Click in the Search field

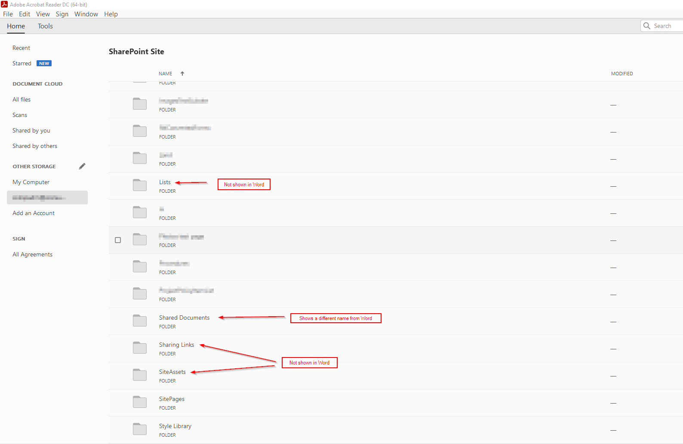(662, 26)
